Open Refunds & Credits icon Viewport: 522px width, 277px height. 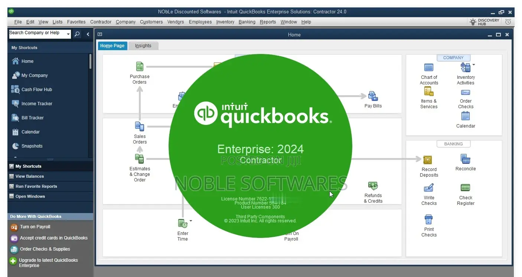[373, 186]
